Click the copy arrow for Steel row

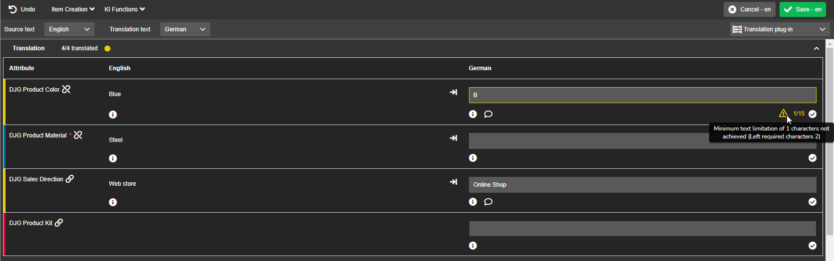click(453, 138)
